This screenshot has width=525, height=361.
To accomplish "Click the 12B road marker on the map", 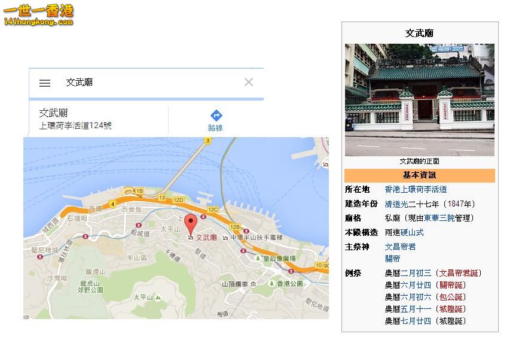I will (x=235, y=226).
